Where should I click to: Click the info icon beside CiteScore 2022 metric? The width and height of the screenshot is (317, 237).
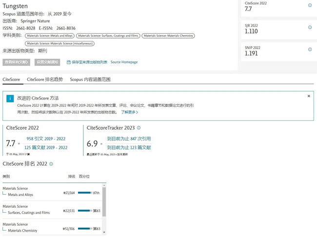pyautogui.click(x=310, y=5)
